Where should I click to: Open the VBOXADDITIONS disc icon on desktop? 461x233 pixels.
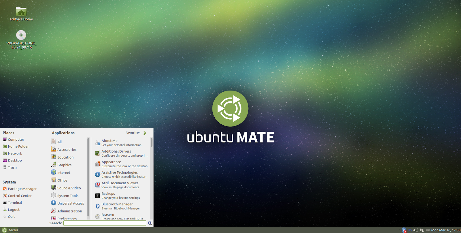click(21, 35)
